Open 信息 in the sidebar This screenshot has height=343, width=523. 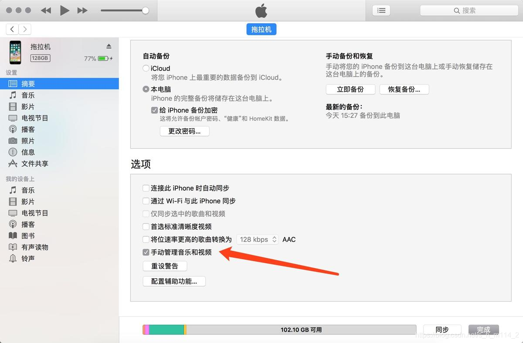click(x=59, y=152)
